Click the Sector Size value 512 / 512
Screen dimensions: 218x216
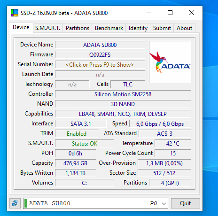tap(164, 173)
